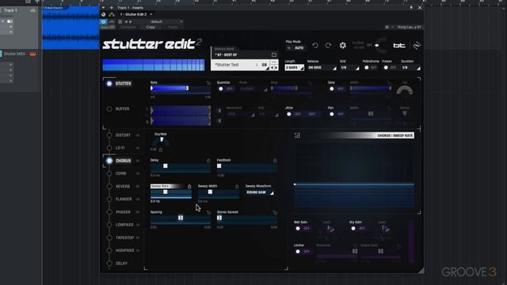Open the gesture bank folder icon

pos(274,55)
